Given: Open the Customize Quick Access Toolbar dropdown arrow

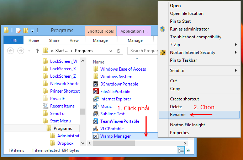Looking at the screenshot, I should tap(32, 31).
